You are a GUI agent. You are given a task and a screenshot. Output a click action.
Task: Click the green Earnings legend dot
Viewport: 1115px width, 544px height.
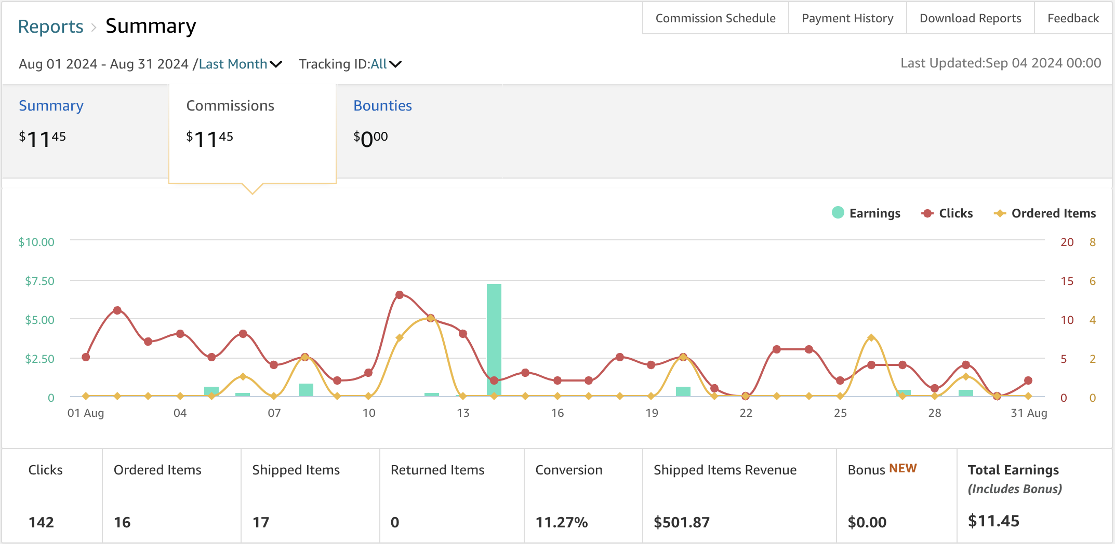click(838, 213)
